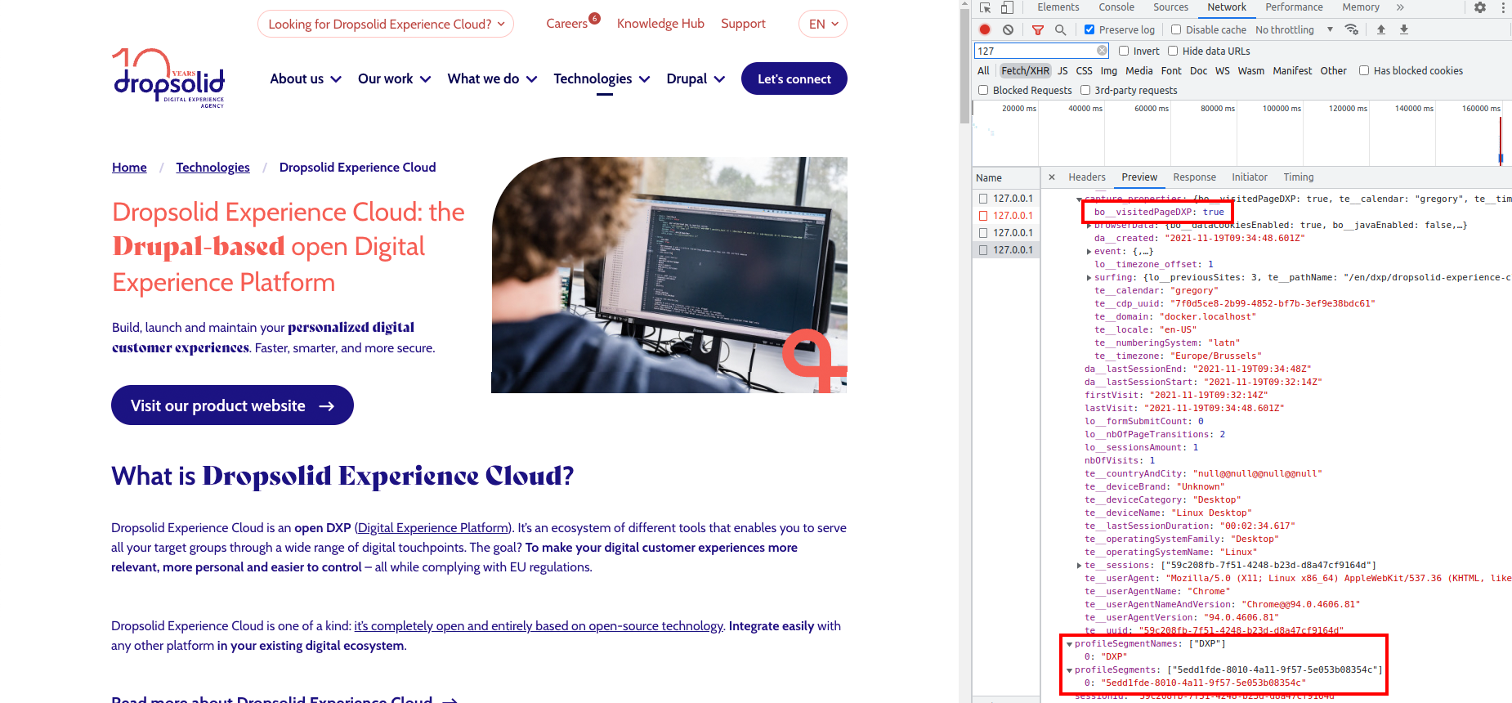Enable 3rd-party requests filter
Viewport: 1512px width, 703px height.
(1085, 90)
